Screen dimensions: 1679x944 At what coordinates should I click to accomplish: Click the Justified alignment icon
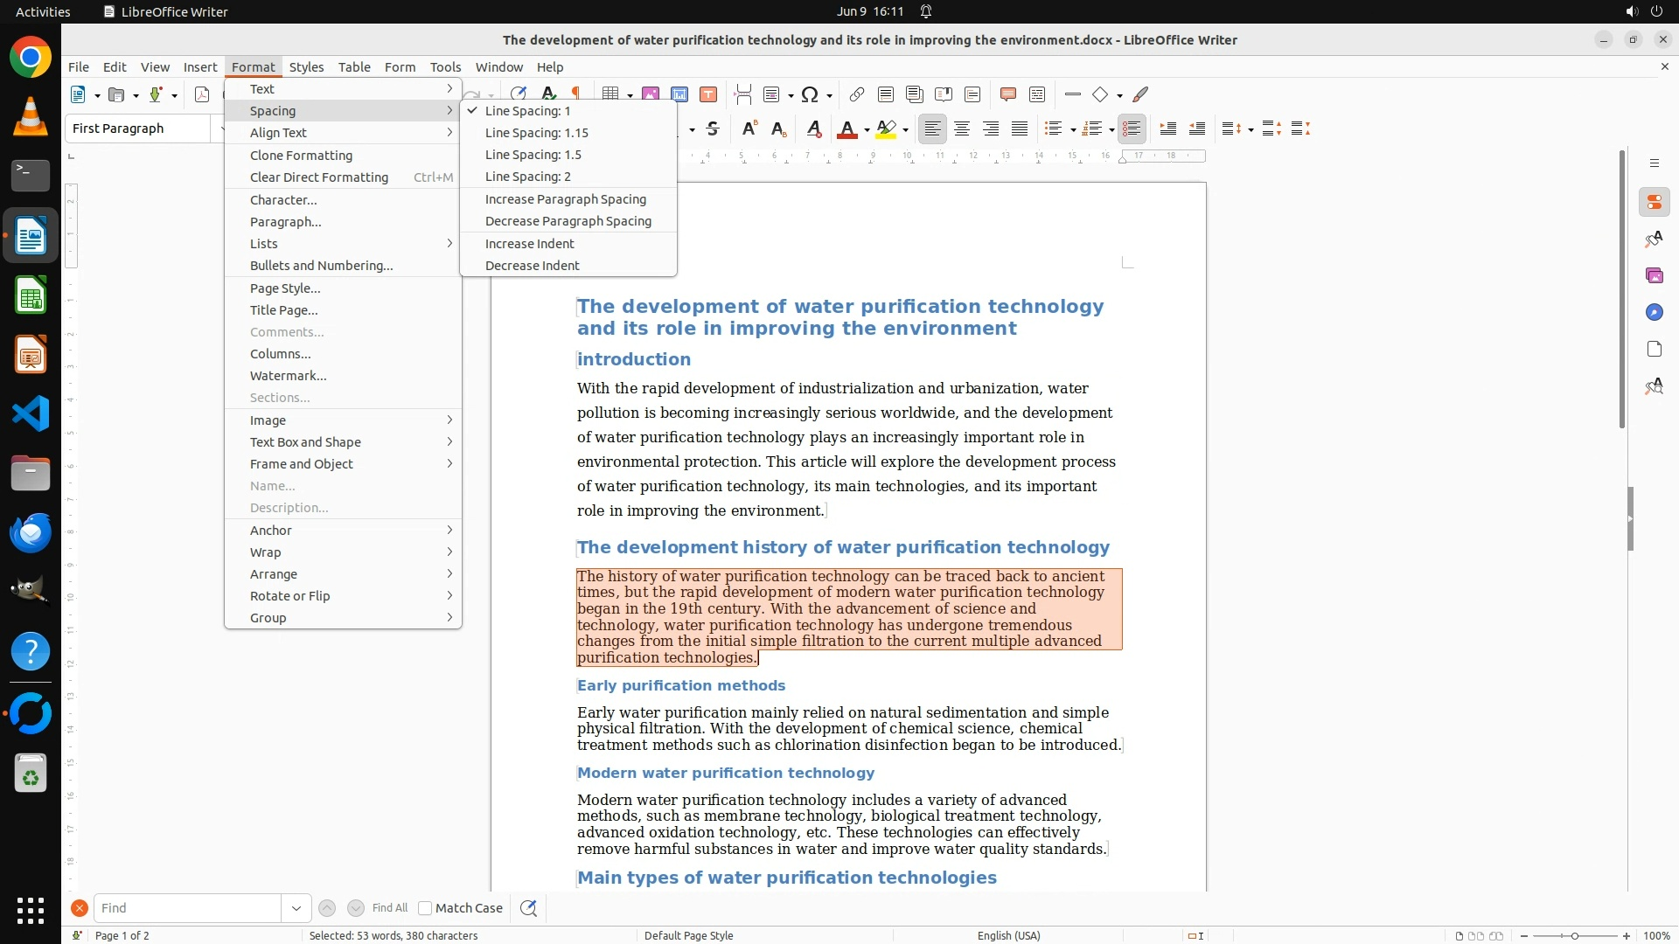pos(1020,129)
